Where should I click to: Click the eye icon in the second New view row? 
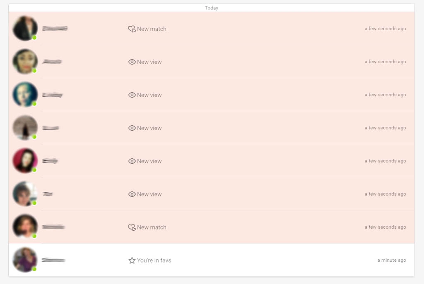[132, 95]
